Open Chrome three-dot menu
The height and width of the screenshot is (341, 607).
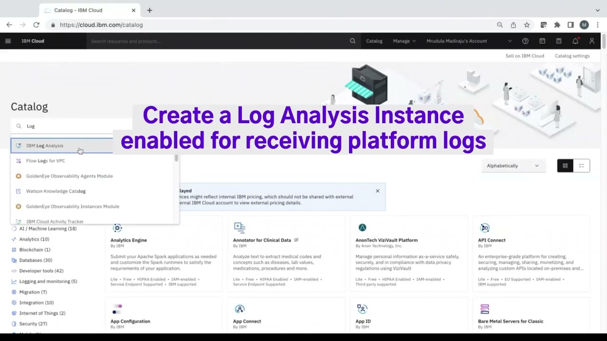point(598,25)
